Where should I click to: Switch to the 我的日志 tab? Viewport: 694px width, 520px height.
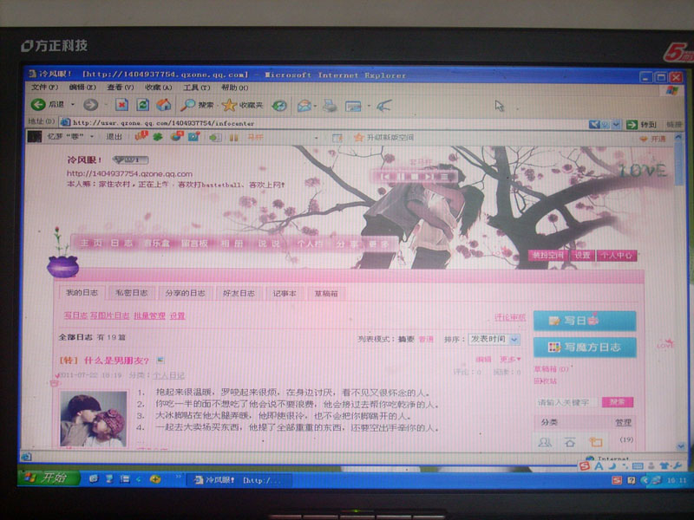(82, 293)
